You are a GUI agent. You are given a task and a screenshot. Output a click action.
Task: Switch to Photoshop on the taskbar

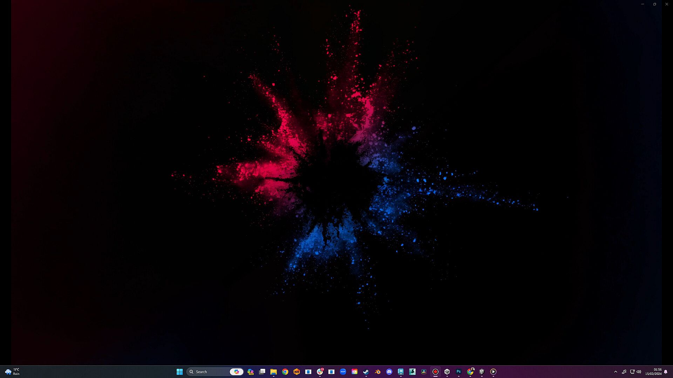(x=458, y=372)
